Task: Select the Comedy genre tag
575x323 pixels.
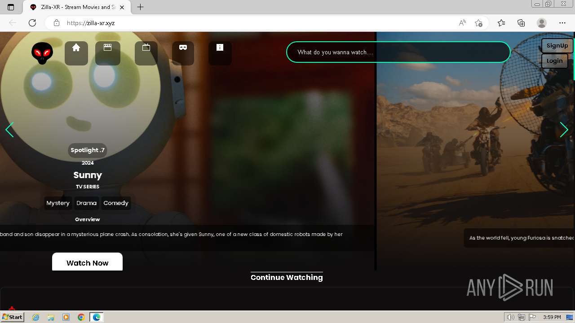Action: click(x=116, y=203)
